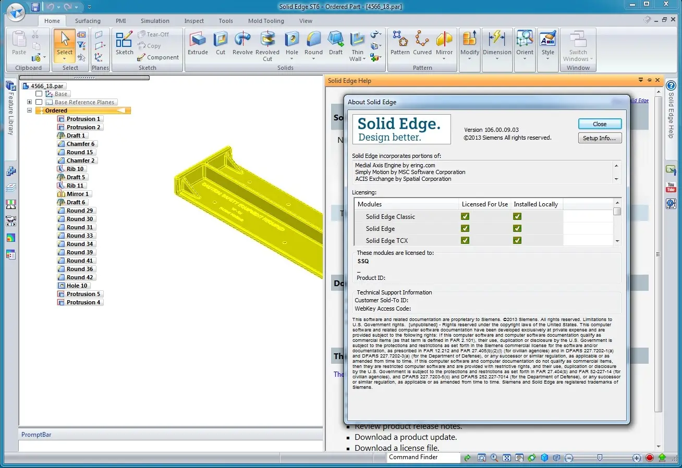Open the PMI ribbon tab
Image resolution: width=682 pixels, height=468 pixels.
pyautogui.click(x=121, y=21)
